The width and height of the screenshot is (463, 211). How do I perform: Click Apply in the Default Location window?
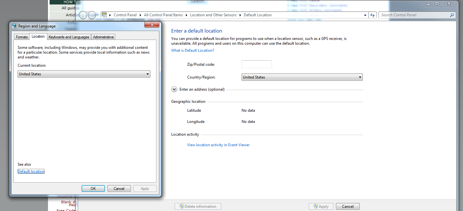click(321, 207)
